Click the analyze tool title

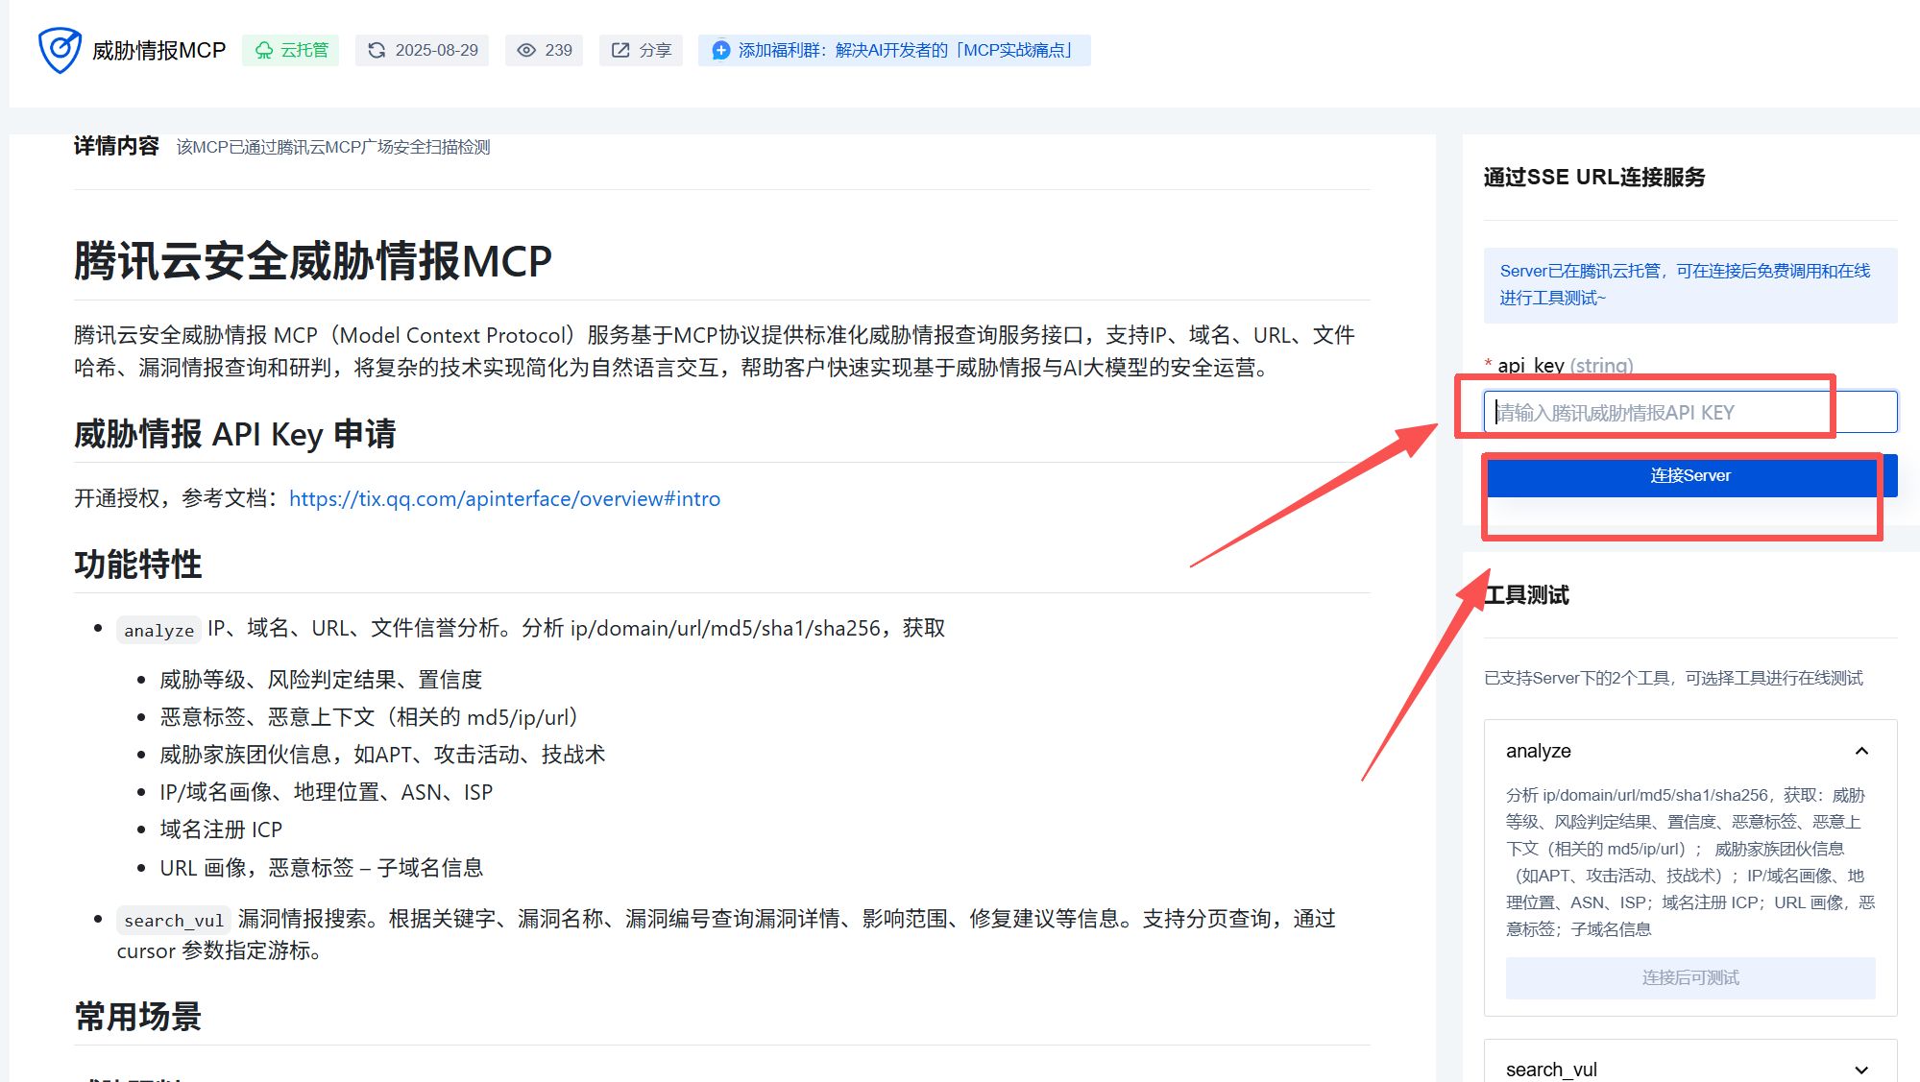1538,751
